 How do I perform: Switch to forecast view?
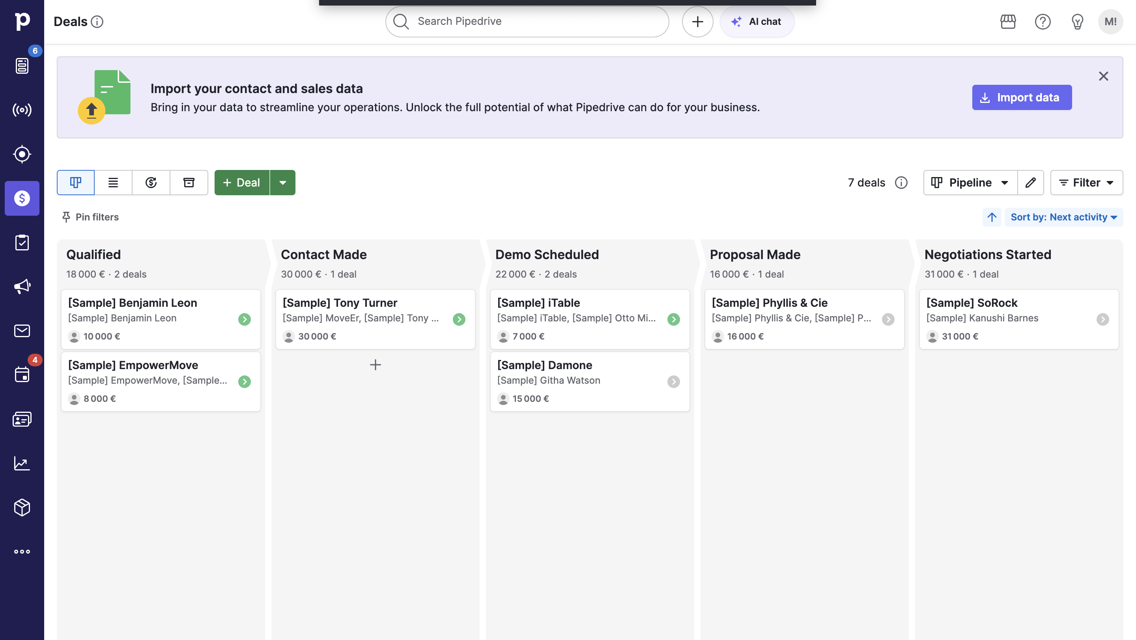(x=151, y=183)
